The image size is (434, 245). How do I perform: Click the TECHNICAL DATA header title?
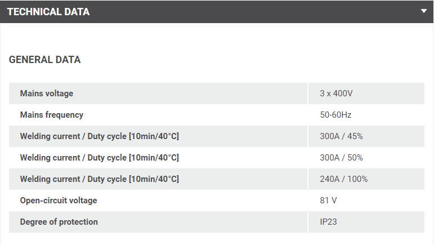(x=48, y=12)
